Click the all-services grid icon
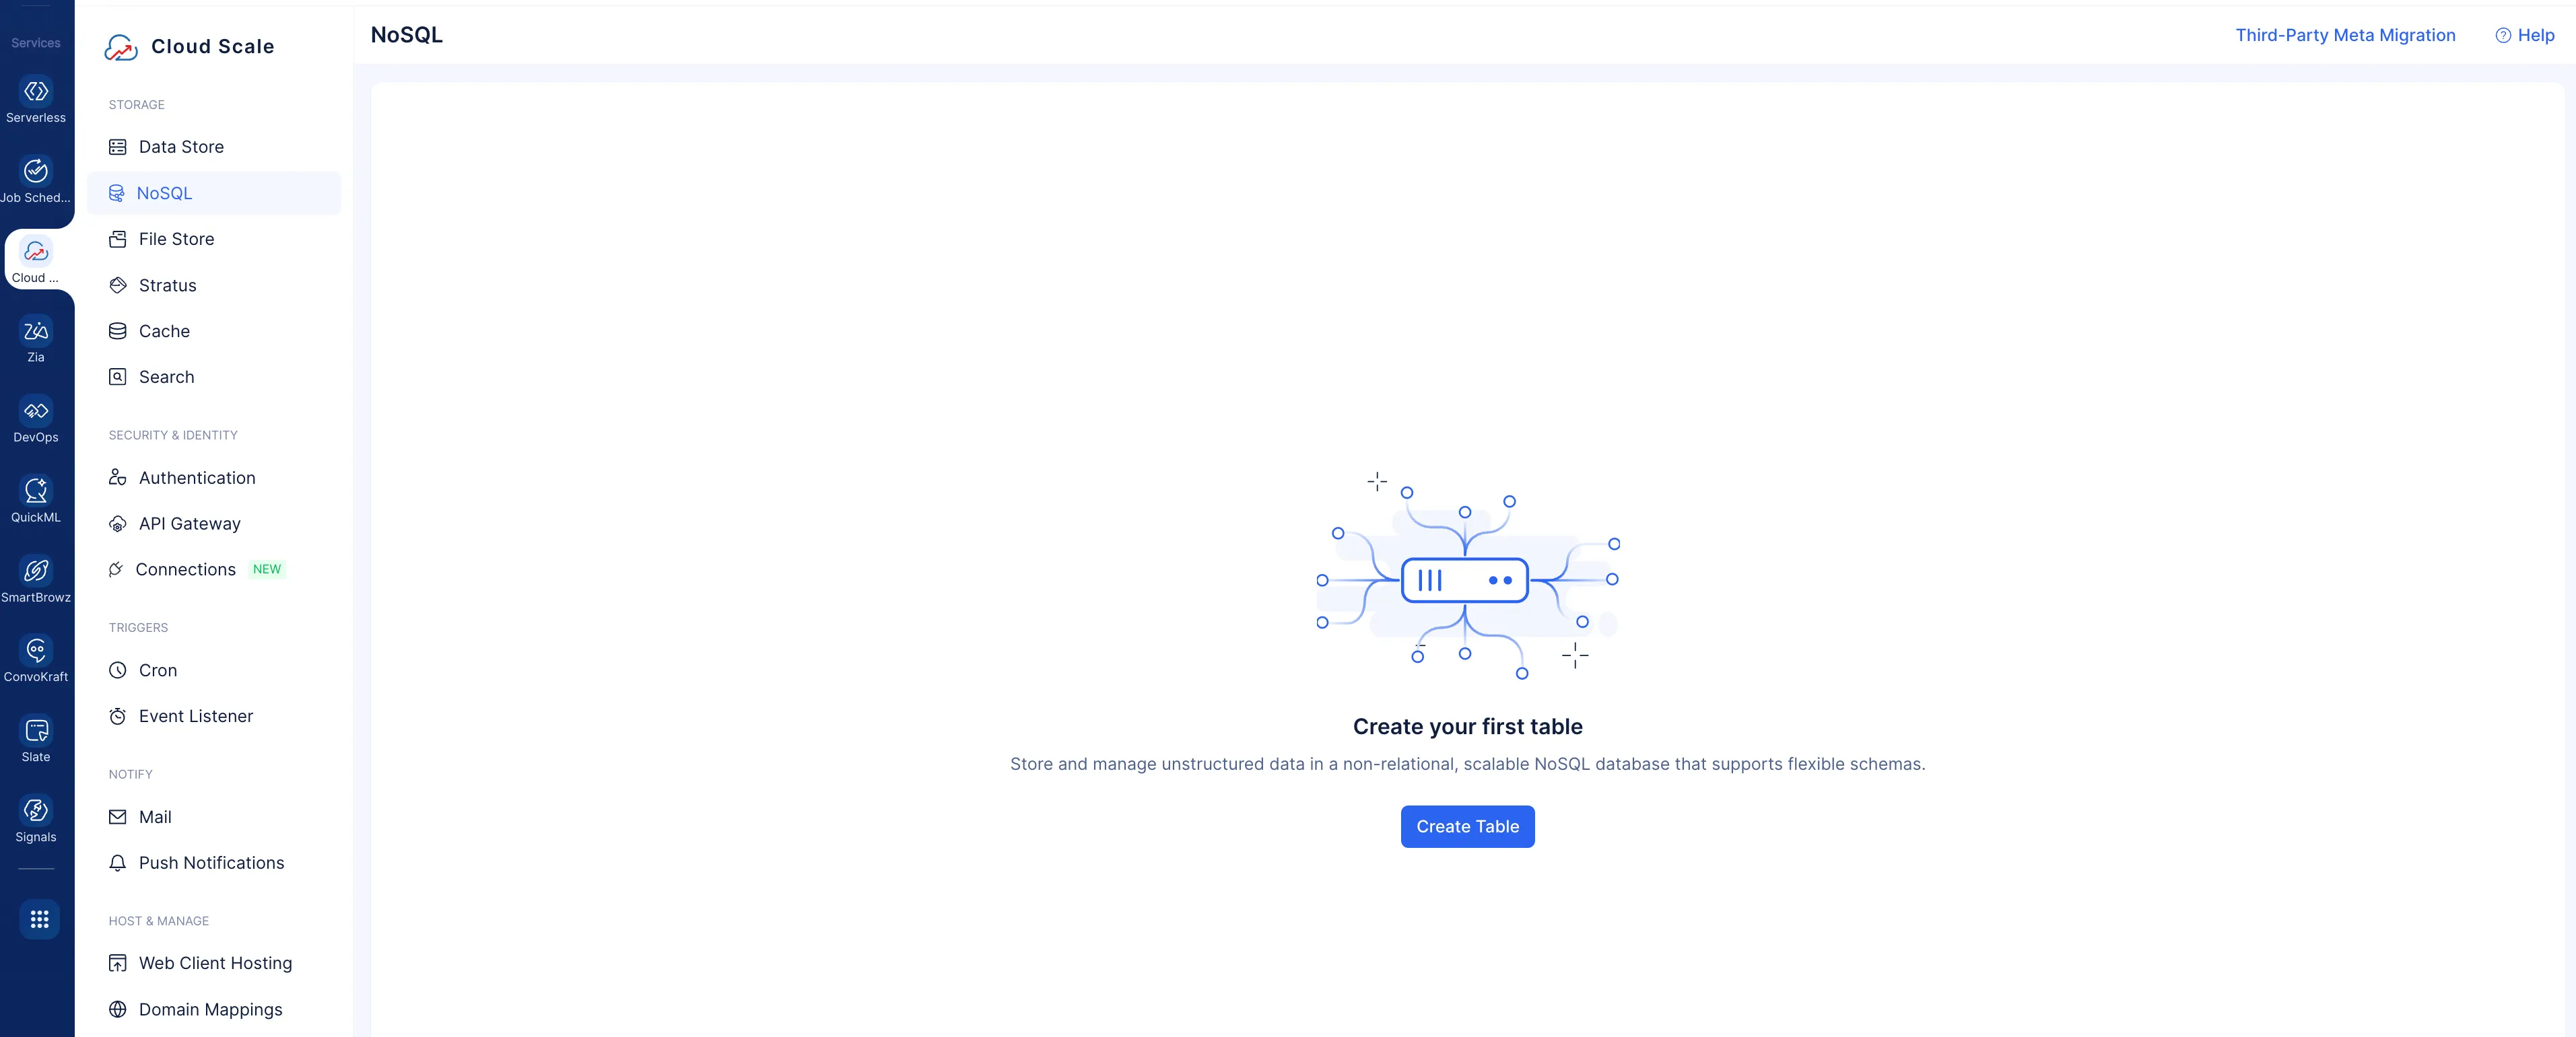Image resolution: width=2576 pixels, height=1037 pixels. [x=39, y=919]
